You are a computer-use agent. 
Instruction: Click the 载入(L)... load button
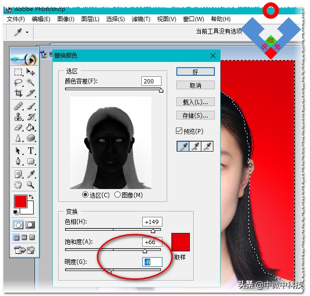(195, 102)
